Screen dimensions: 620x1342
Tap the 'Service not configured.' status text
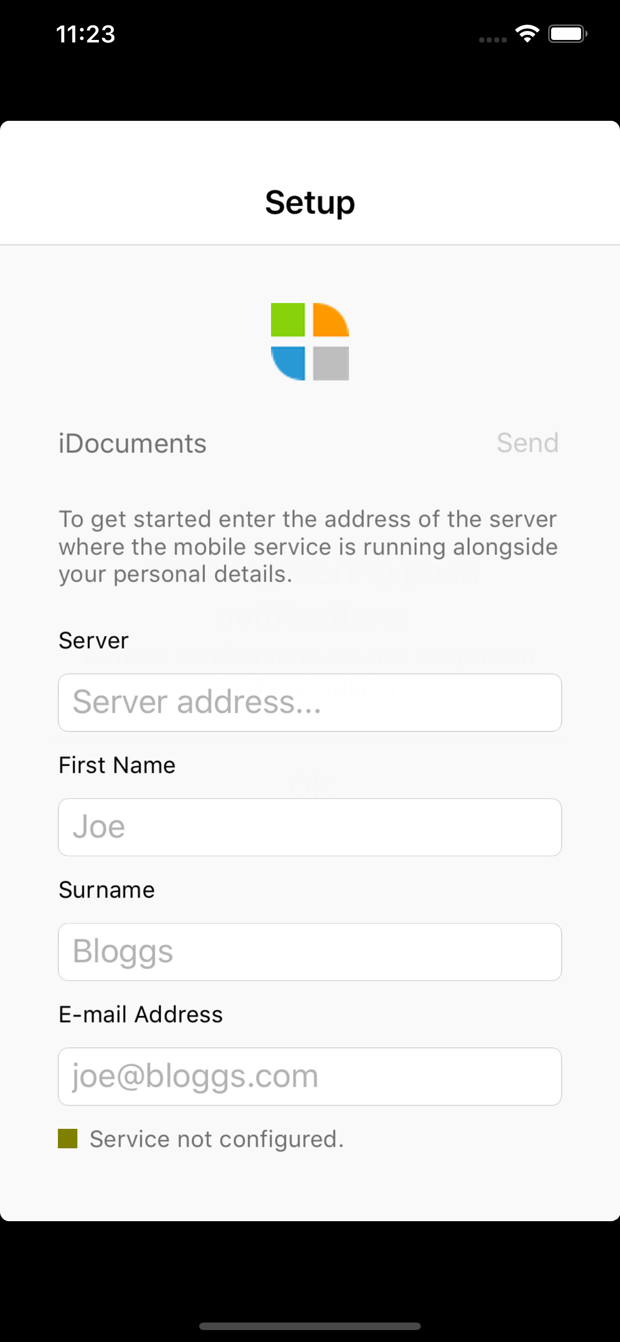[217, 1139]
